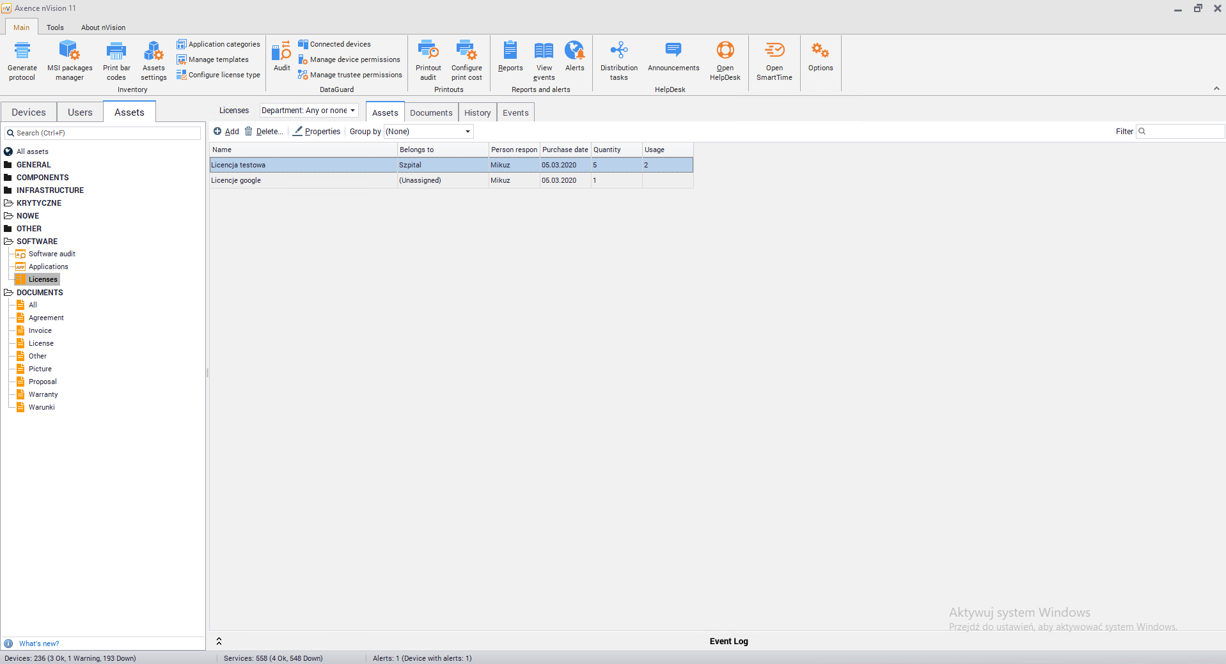The height and width of the screenshot is (664, 1226).
Task: Click Configure print cost icon
Action: pos(466,51)
